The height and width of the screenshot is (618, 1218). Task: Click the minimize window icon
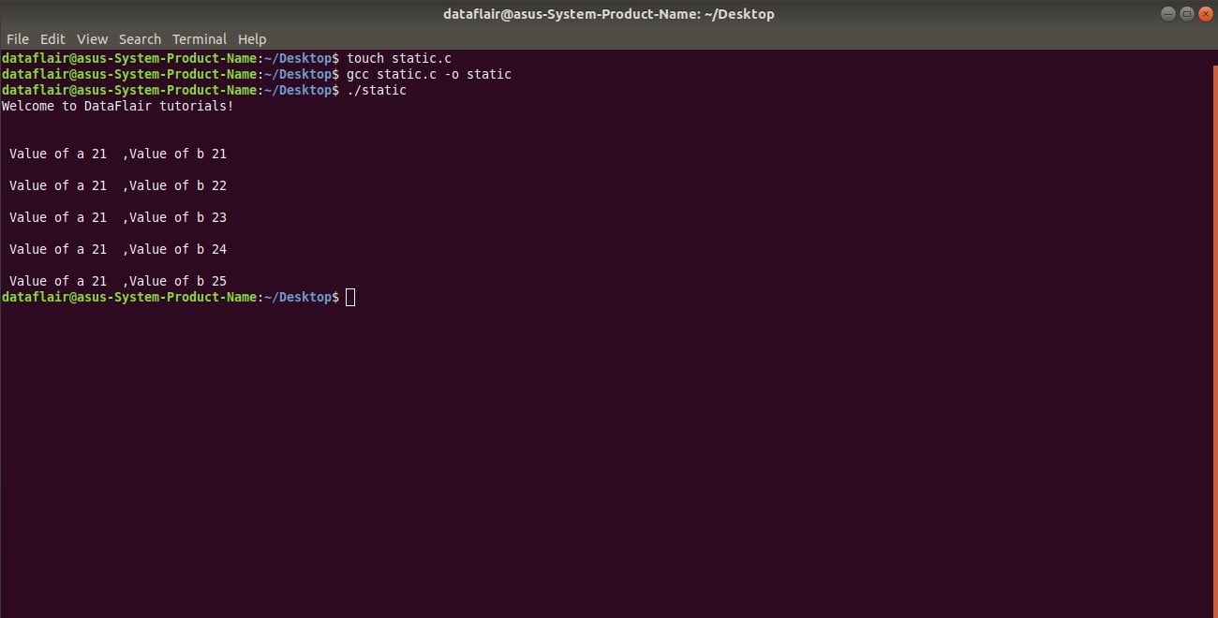1167,13
